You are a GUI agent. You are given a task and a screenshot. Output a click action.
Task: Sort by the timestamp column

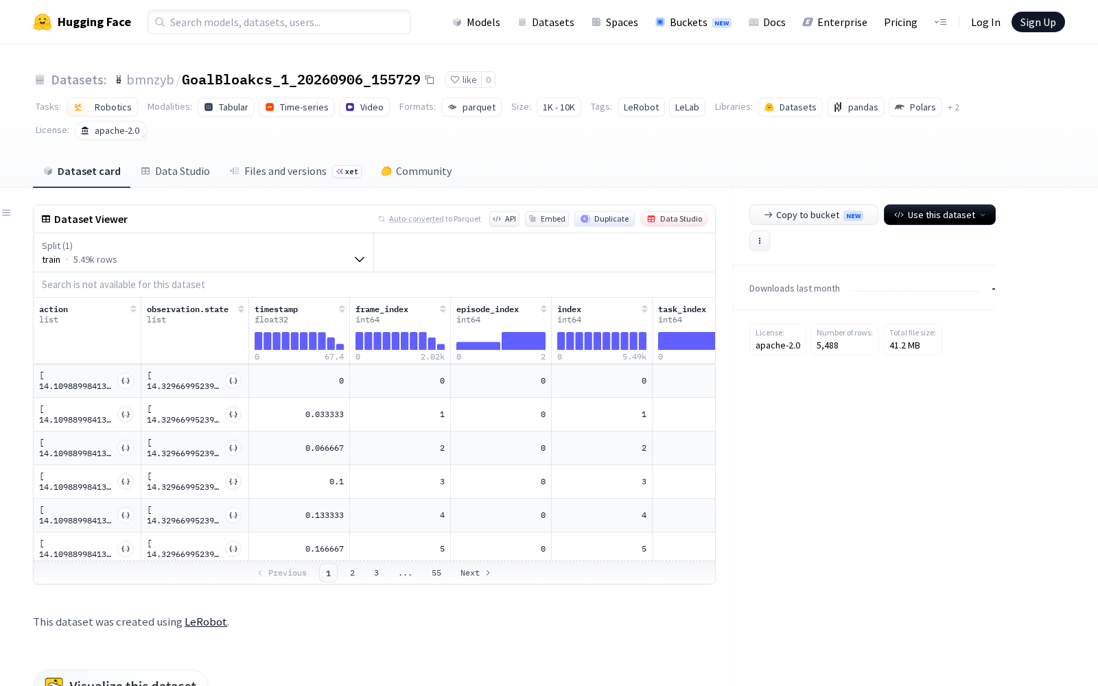coord(342,309)
